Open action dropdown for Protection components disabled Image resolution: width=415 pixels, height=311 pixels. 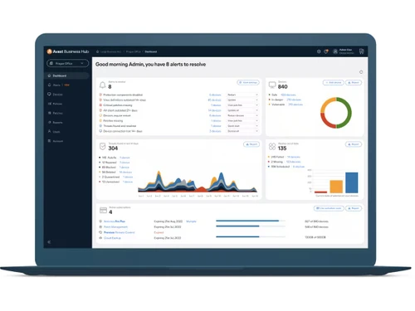tap(242, 95)
